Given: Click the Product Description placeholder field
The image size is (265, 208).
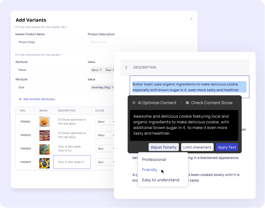Looking at the screenshot, I should point(140,42).
